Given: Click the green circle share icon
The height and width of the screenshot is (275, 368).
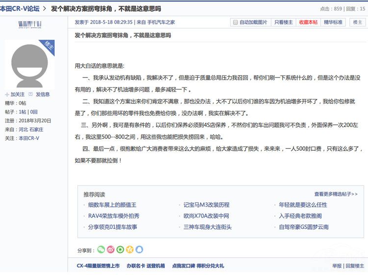Looking at the screenshot, I should pyautogui.click(x=120, y=249).
